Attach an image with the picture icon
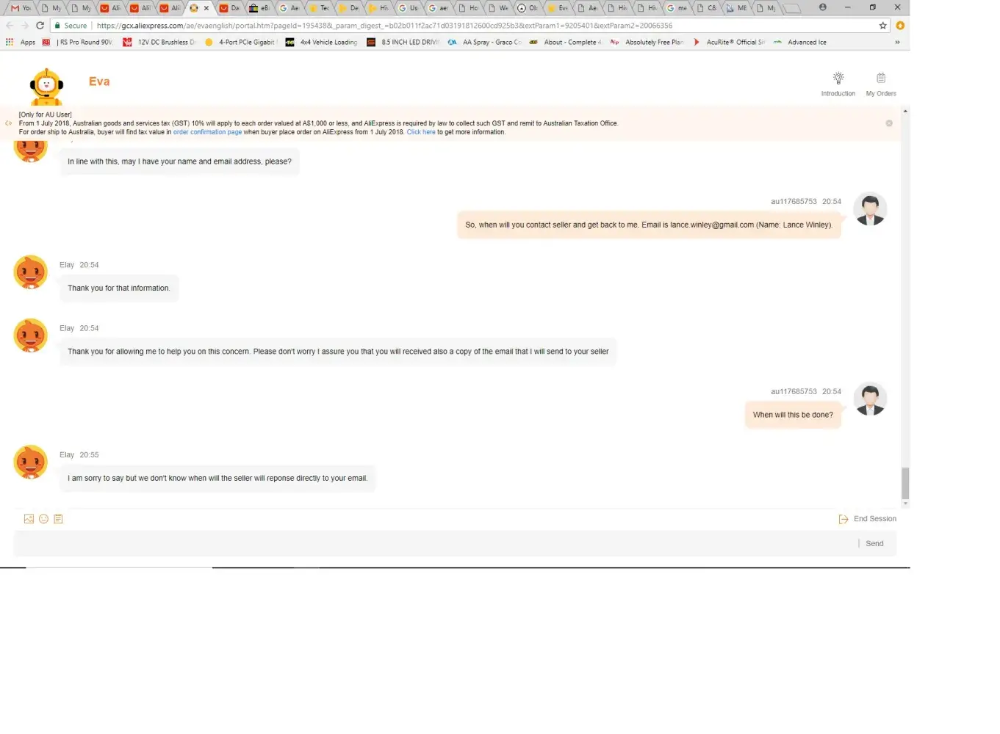The image size is (1000, 734). (29, 519)
